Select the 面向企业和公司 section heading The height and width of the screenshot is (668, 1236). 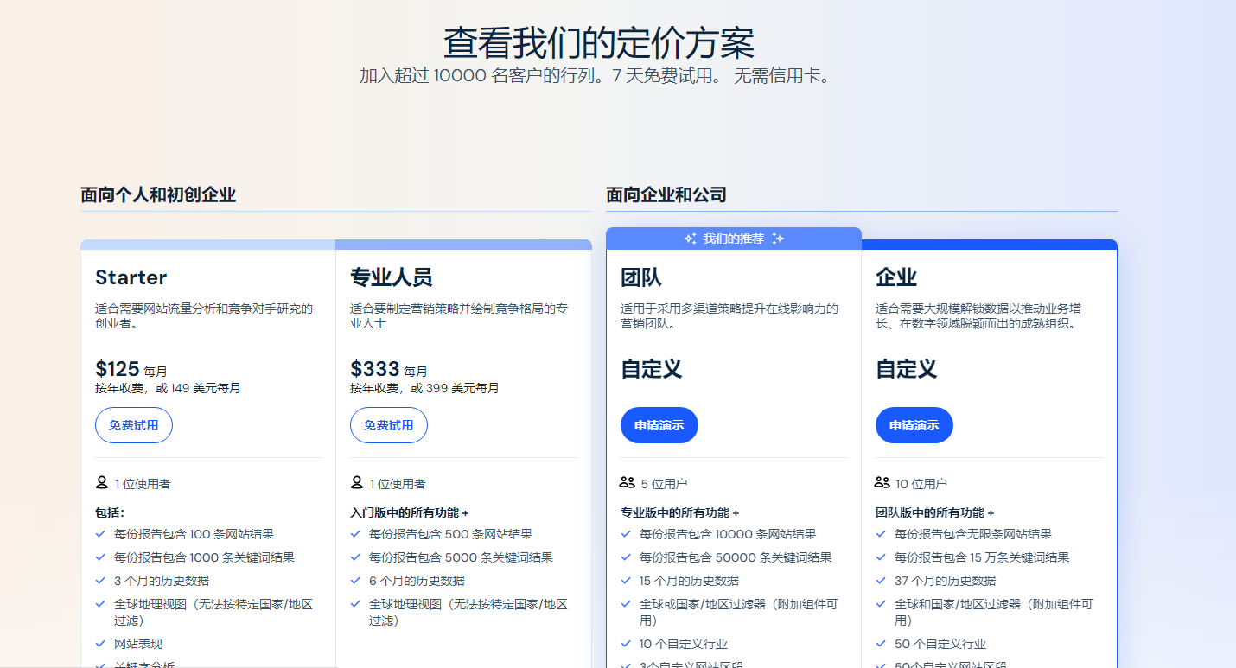click(666, 195)
